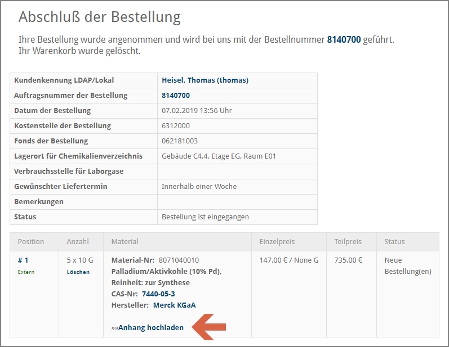
Task: Select the material number 8071040010
Action: (x=179, y=260)
